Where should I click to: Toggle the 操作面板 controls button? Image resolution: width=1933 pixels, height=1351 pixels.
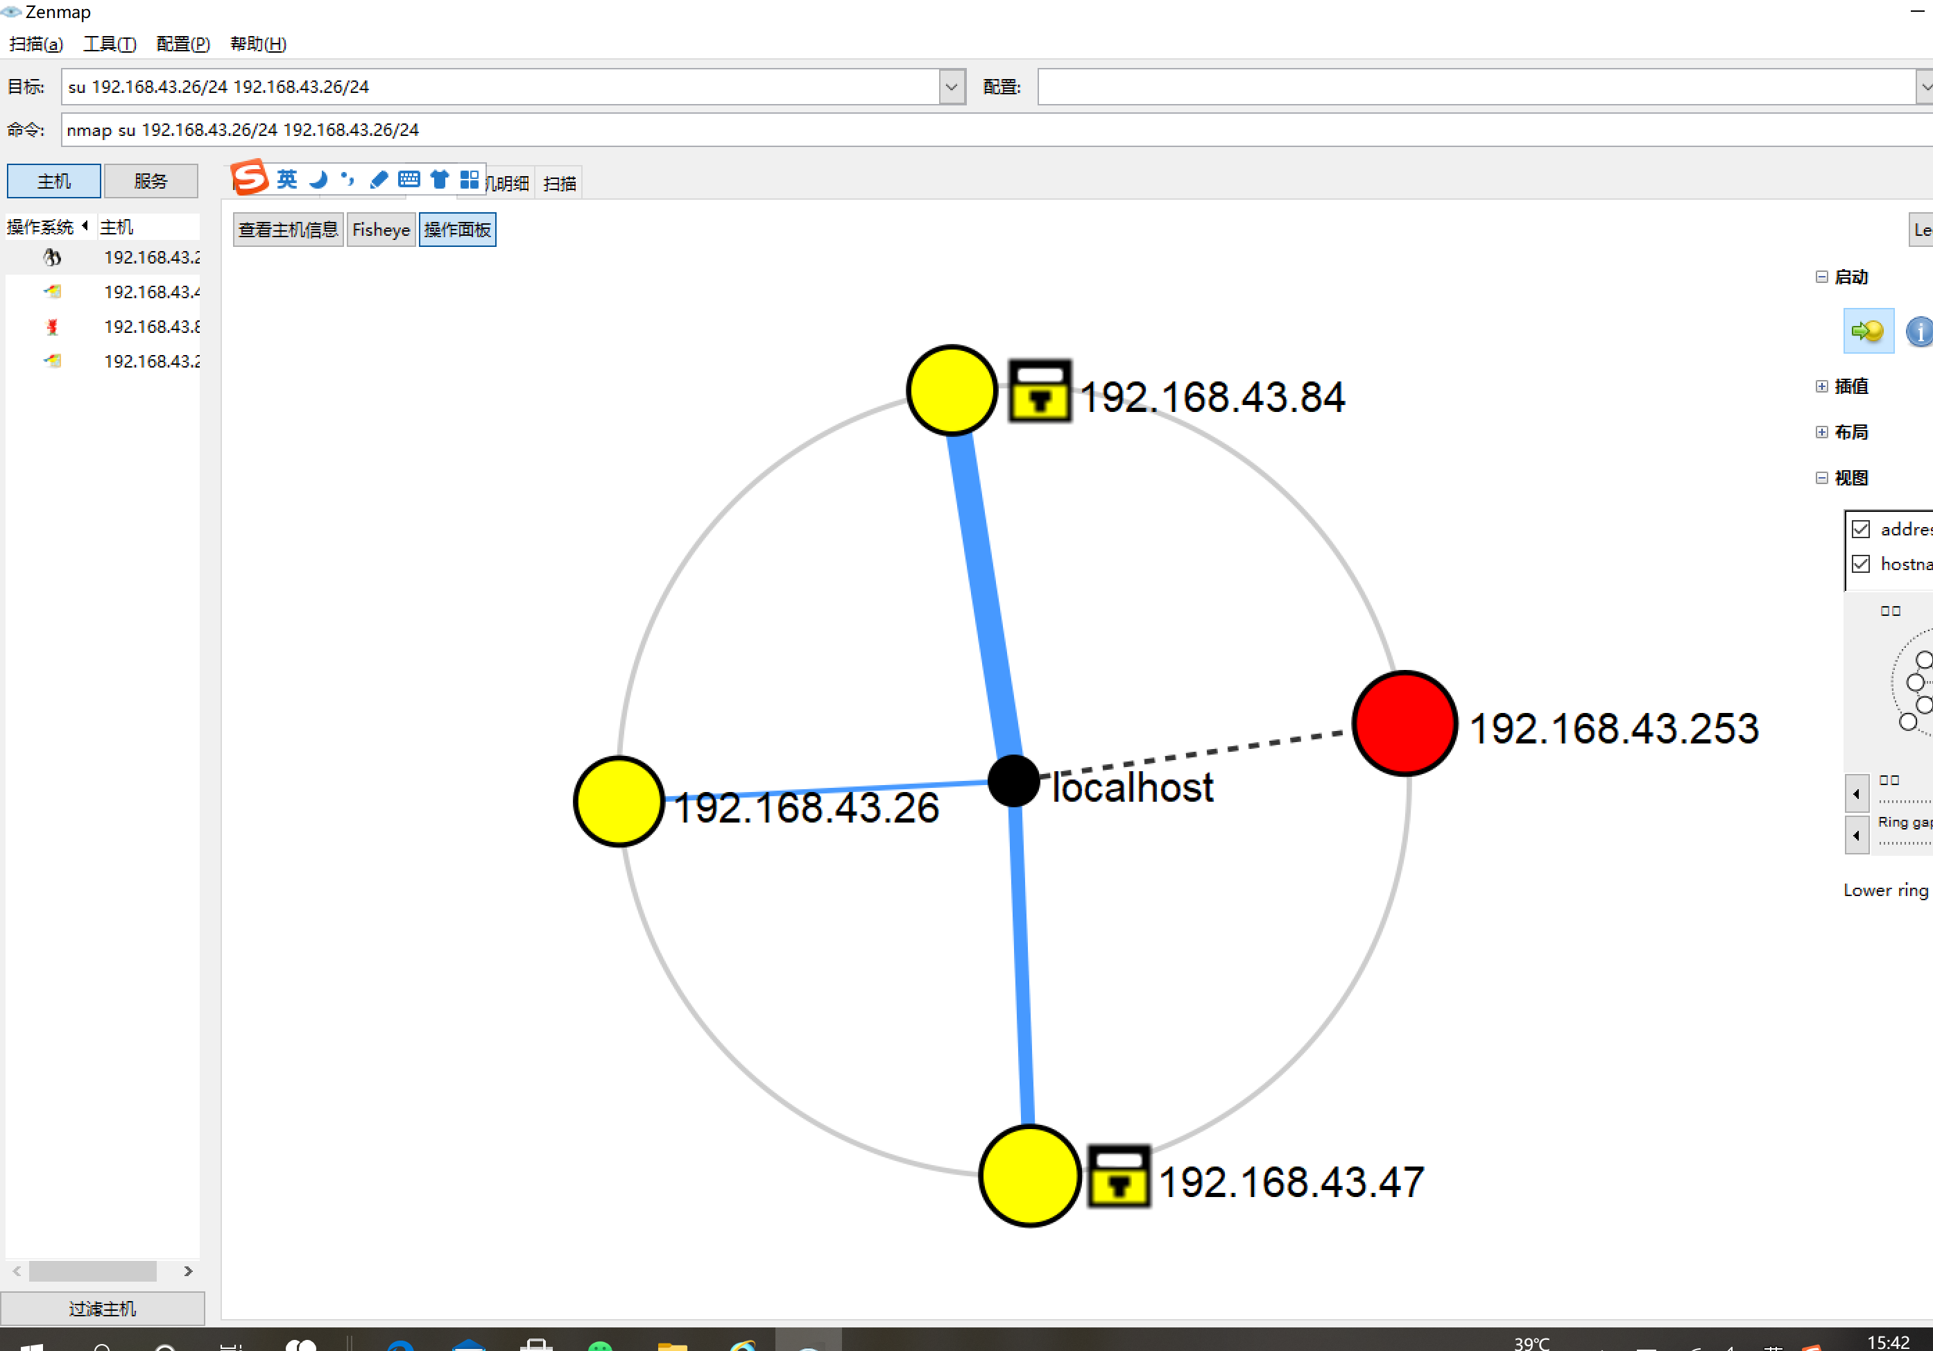tap(457, 230)
